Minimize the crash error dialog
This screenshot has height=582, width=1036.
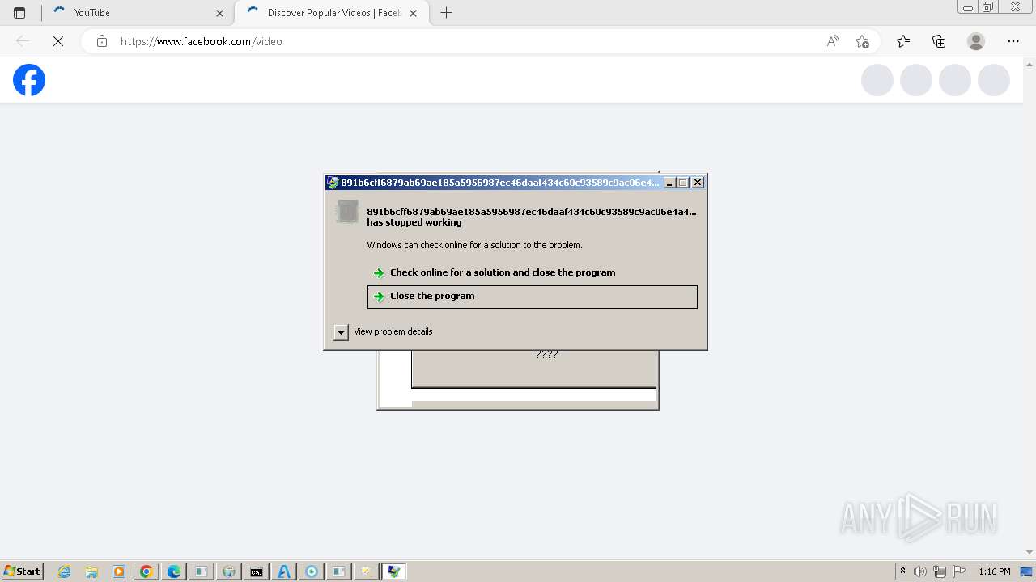[x=669, y=183]
